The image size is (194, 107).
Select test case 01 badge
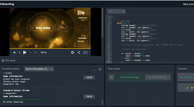point(111,77)
